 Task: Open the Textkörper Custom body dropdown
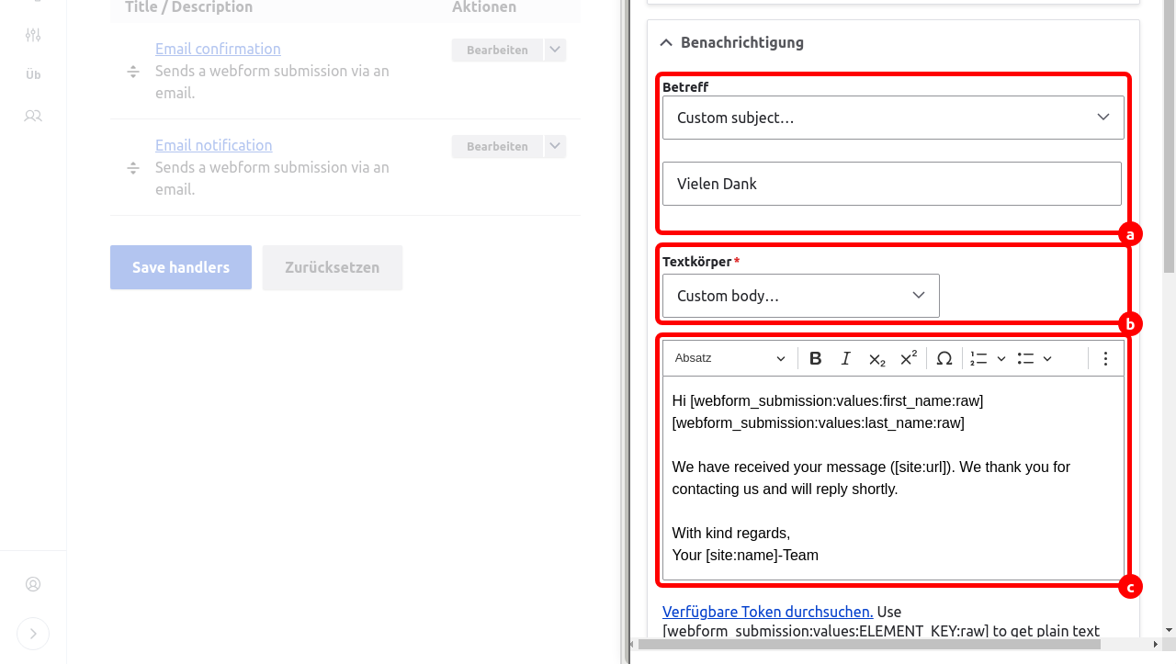pyautogui.click(x=801, y=296)
